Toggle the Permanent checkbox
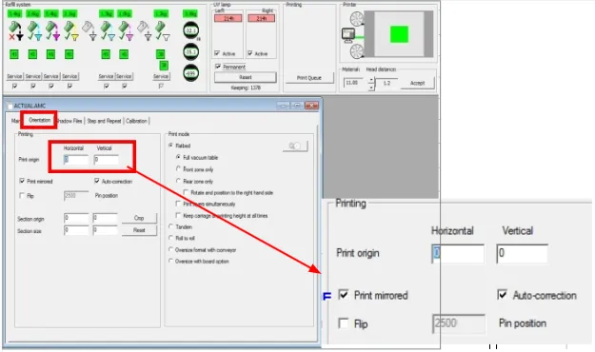This screenshot has height=352, width=595. pos(218,67)
